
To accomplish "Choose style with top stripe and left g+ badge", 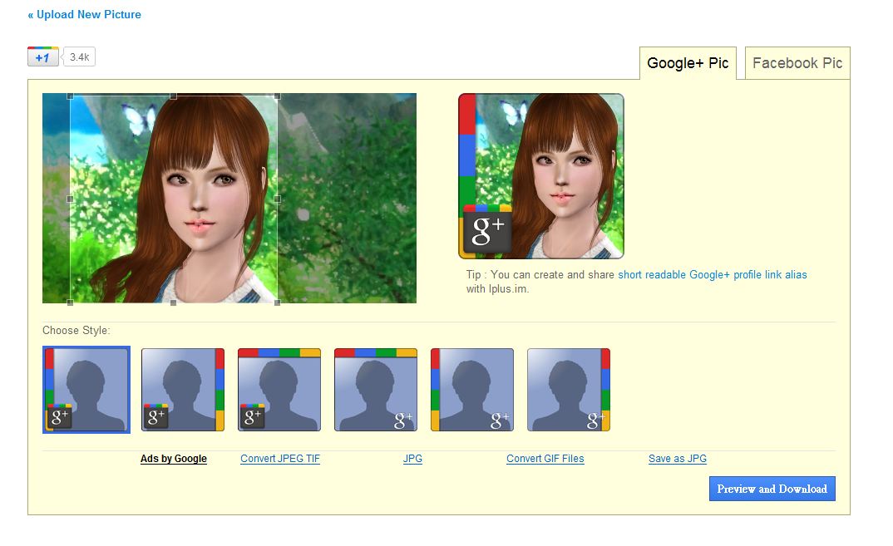I will pyautogui.click(x=279, y=390).
